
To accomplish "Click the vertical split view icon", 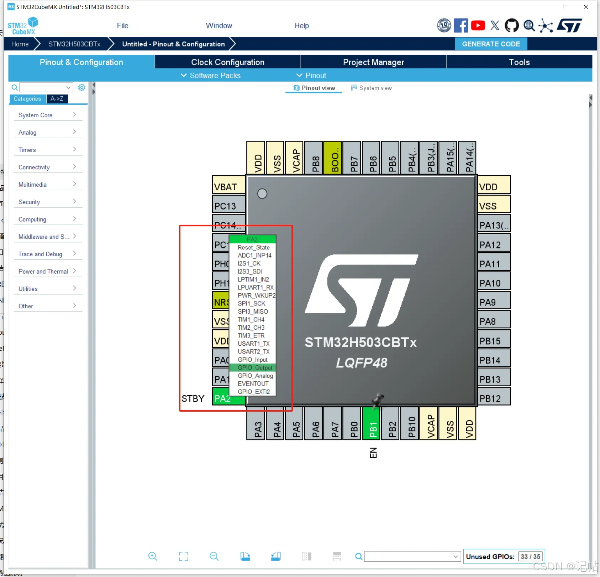I will (x=306, y=556).
